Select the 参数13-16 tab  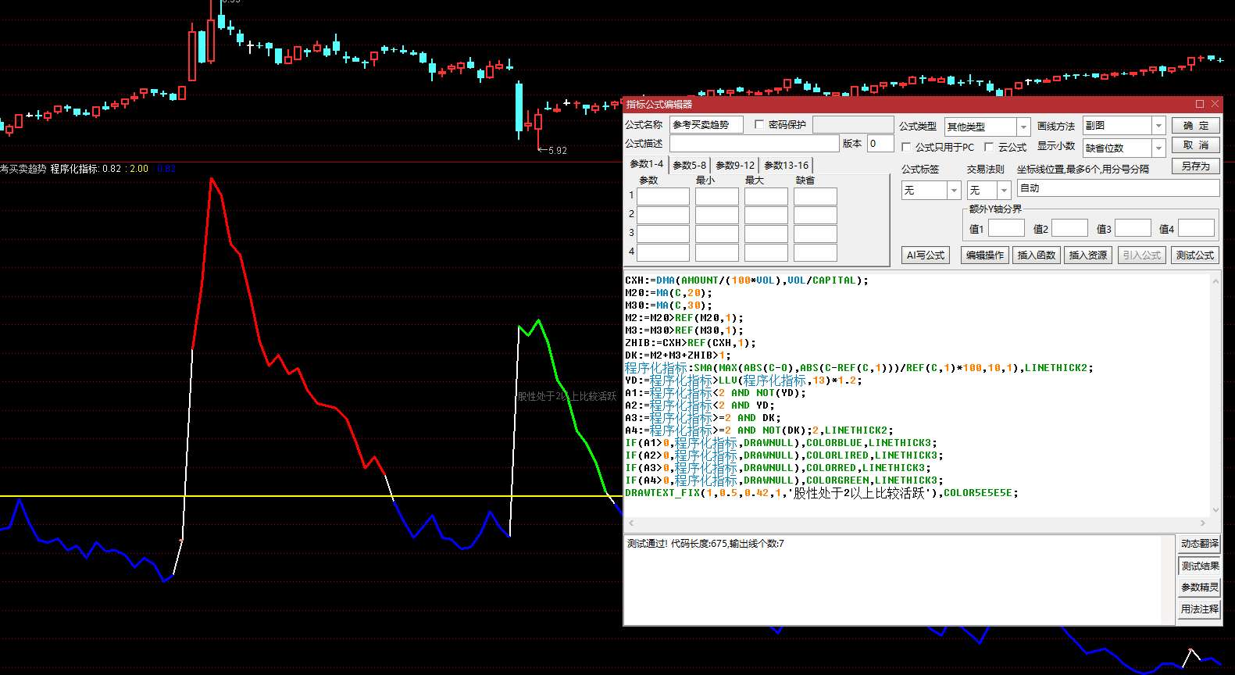pos(786,166)
